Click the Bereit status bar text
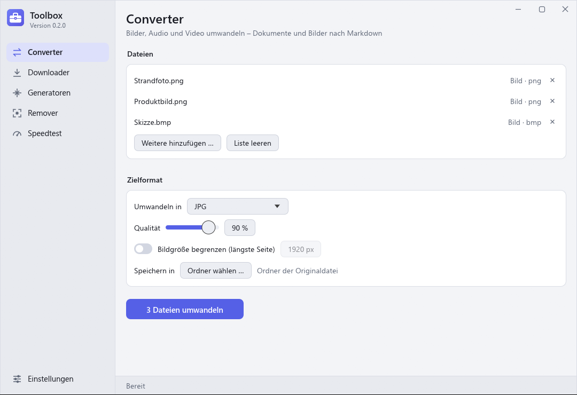This screenshot has width=577, height=395. (x=135, y=386)
